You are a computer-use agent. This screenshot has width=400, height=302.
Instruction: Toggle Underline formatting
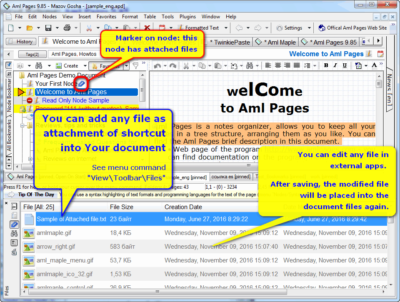[345, 65]
